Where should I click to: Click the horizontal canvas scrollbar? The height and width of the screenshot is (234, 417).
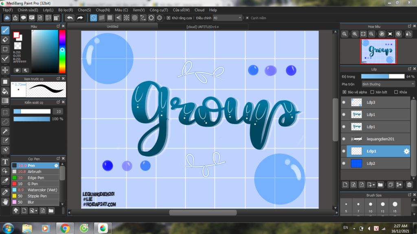click(x=203, y=213)
